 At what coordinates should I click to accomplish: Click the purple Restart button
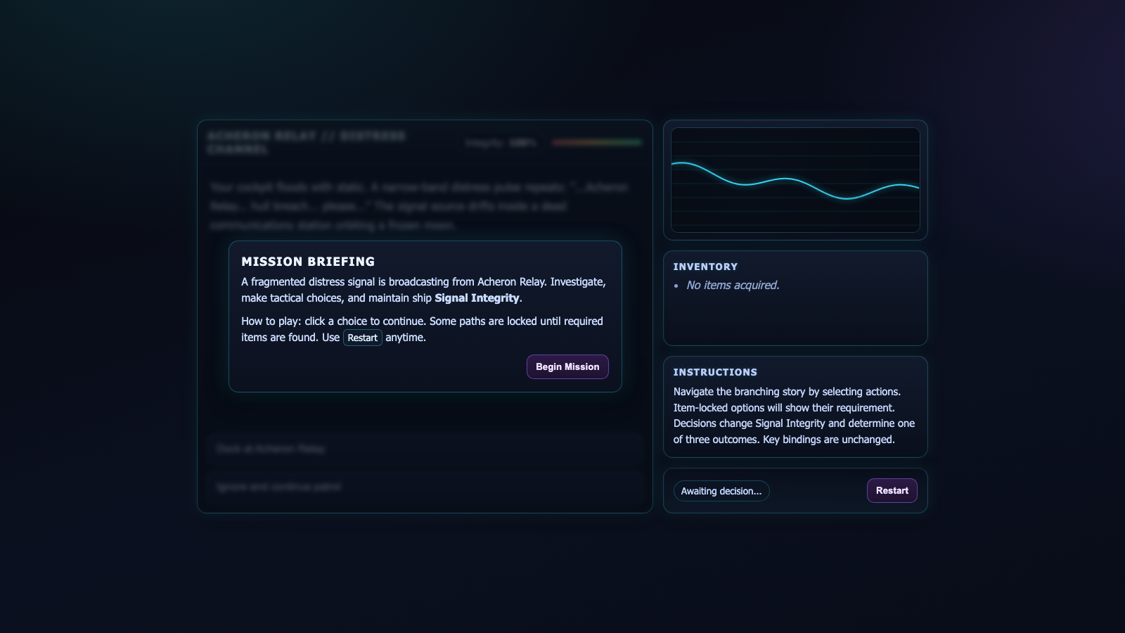[892, 490]
